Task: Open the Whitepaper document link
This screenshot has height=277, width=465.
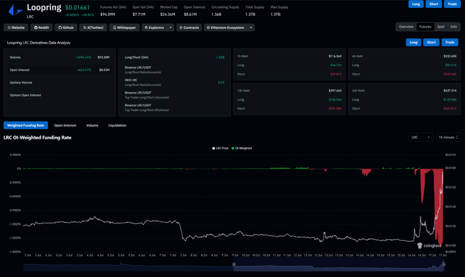Action: 124,28
